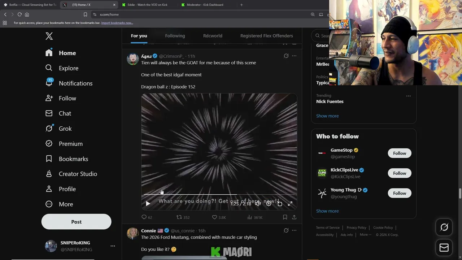
Task: Open Grok actions on Connie post
Action: click(286, 230)
